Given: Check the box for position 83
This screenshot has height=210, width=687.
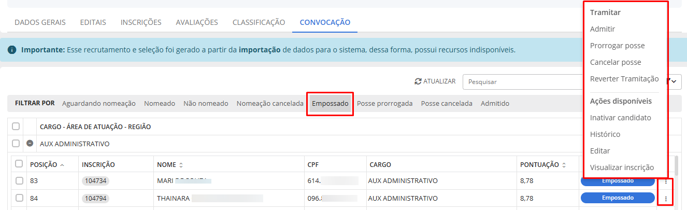Looking at the screenshot, I should 19,181.
